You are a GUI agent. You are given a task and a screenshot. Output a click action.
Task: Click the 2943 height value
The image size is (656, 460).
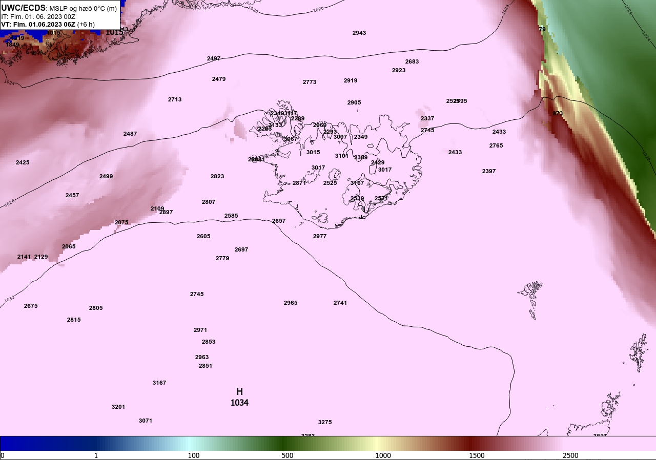point(359,33)
